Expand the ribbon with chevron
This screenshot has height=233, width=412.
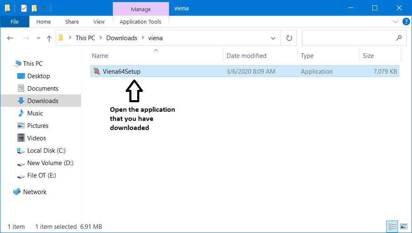(395, 22)
